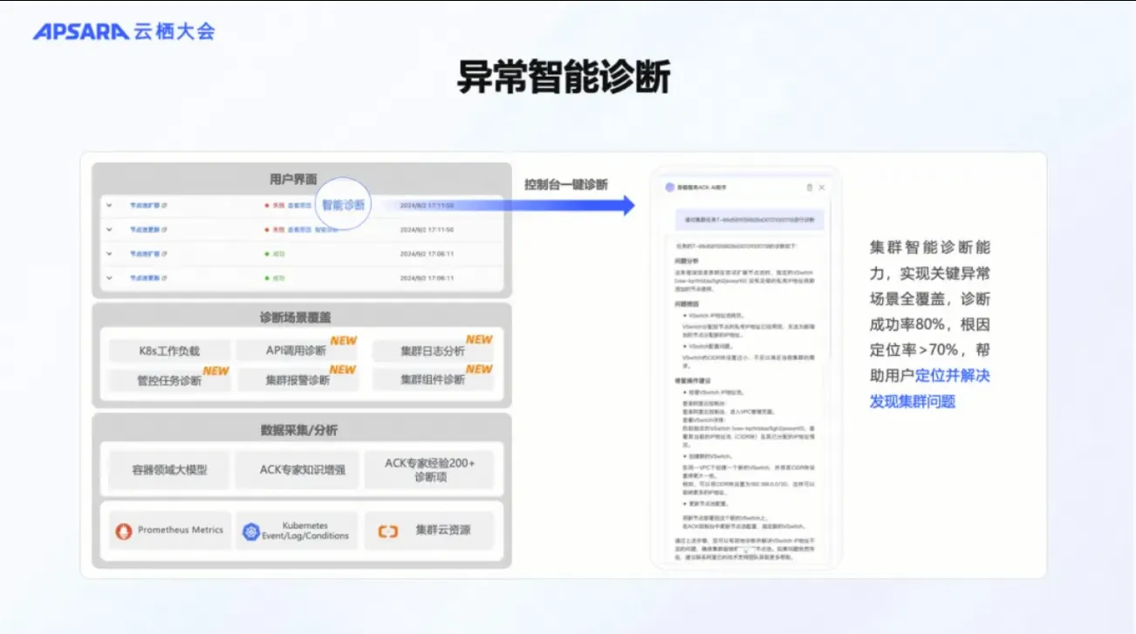Click the 问题分析 heading in chat
Screen dimensions: 1136x634
[x=687, y=260]
